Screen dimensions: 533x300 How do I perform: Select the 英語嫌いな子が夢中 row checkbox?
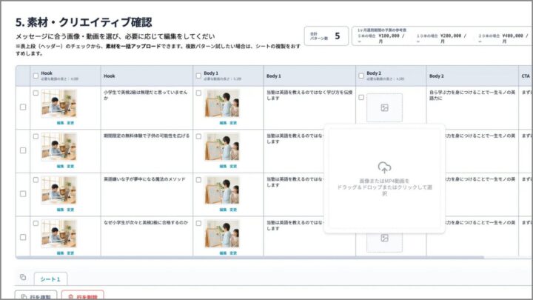pyautogui.click(x=23, y=194)
